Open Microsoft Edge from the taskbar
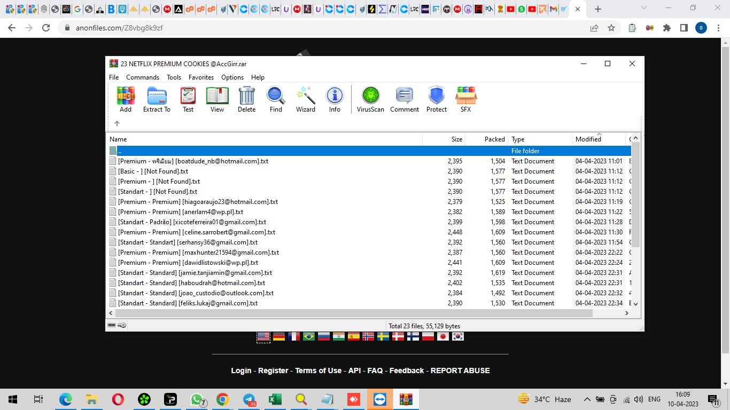Viewport: 730px width, 410px height. click(x=65, y=399)
